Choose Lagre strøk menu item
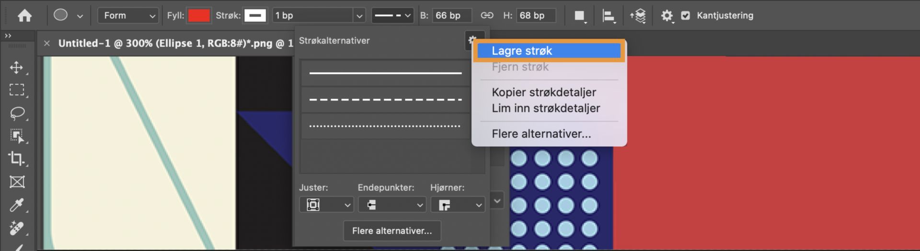This screenshot has width=920, height=251. coord(549,51)
